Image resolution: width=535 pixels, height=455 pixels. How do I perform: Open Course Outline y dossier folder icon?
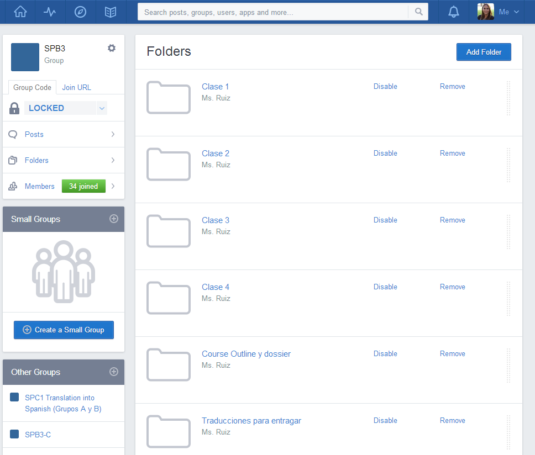point(169,364)
